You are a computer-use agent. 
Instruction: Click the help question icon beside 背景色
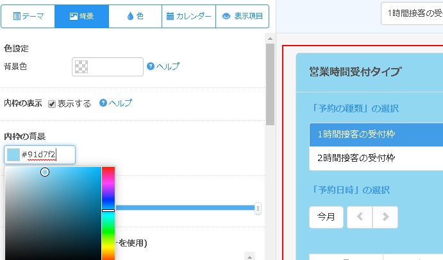(151, 66)
